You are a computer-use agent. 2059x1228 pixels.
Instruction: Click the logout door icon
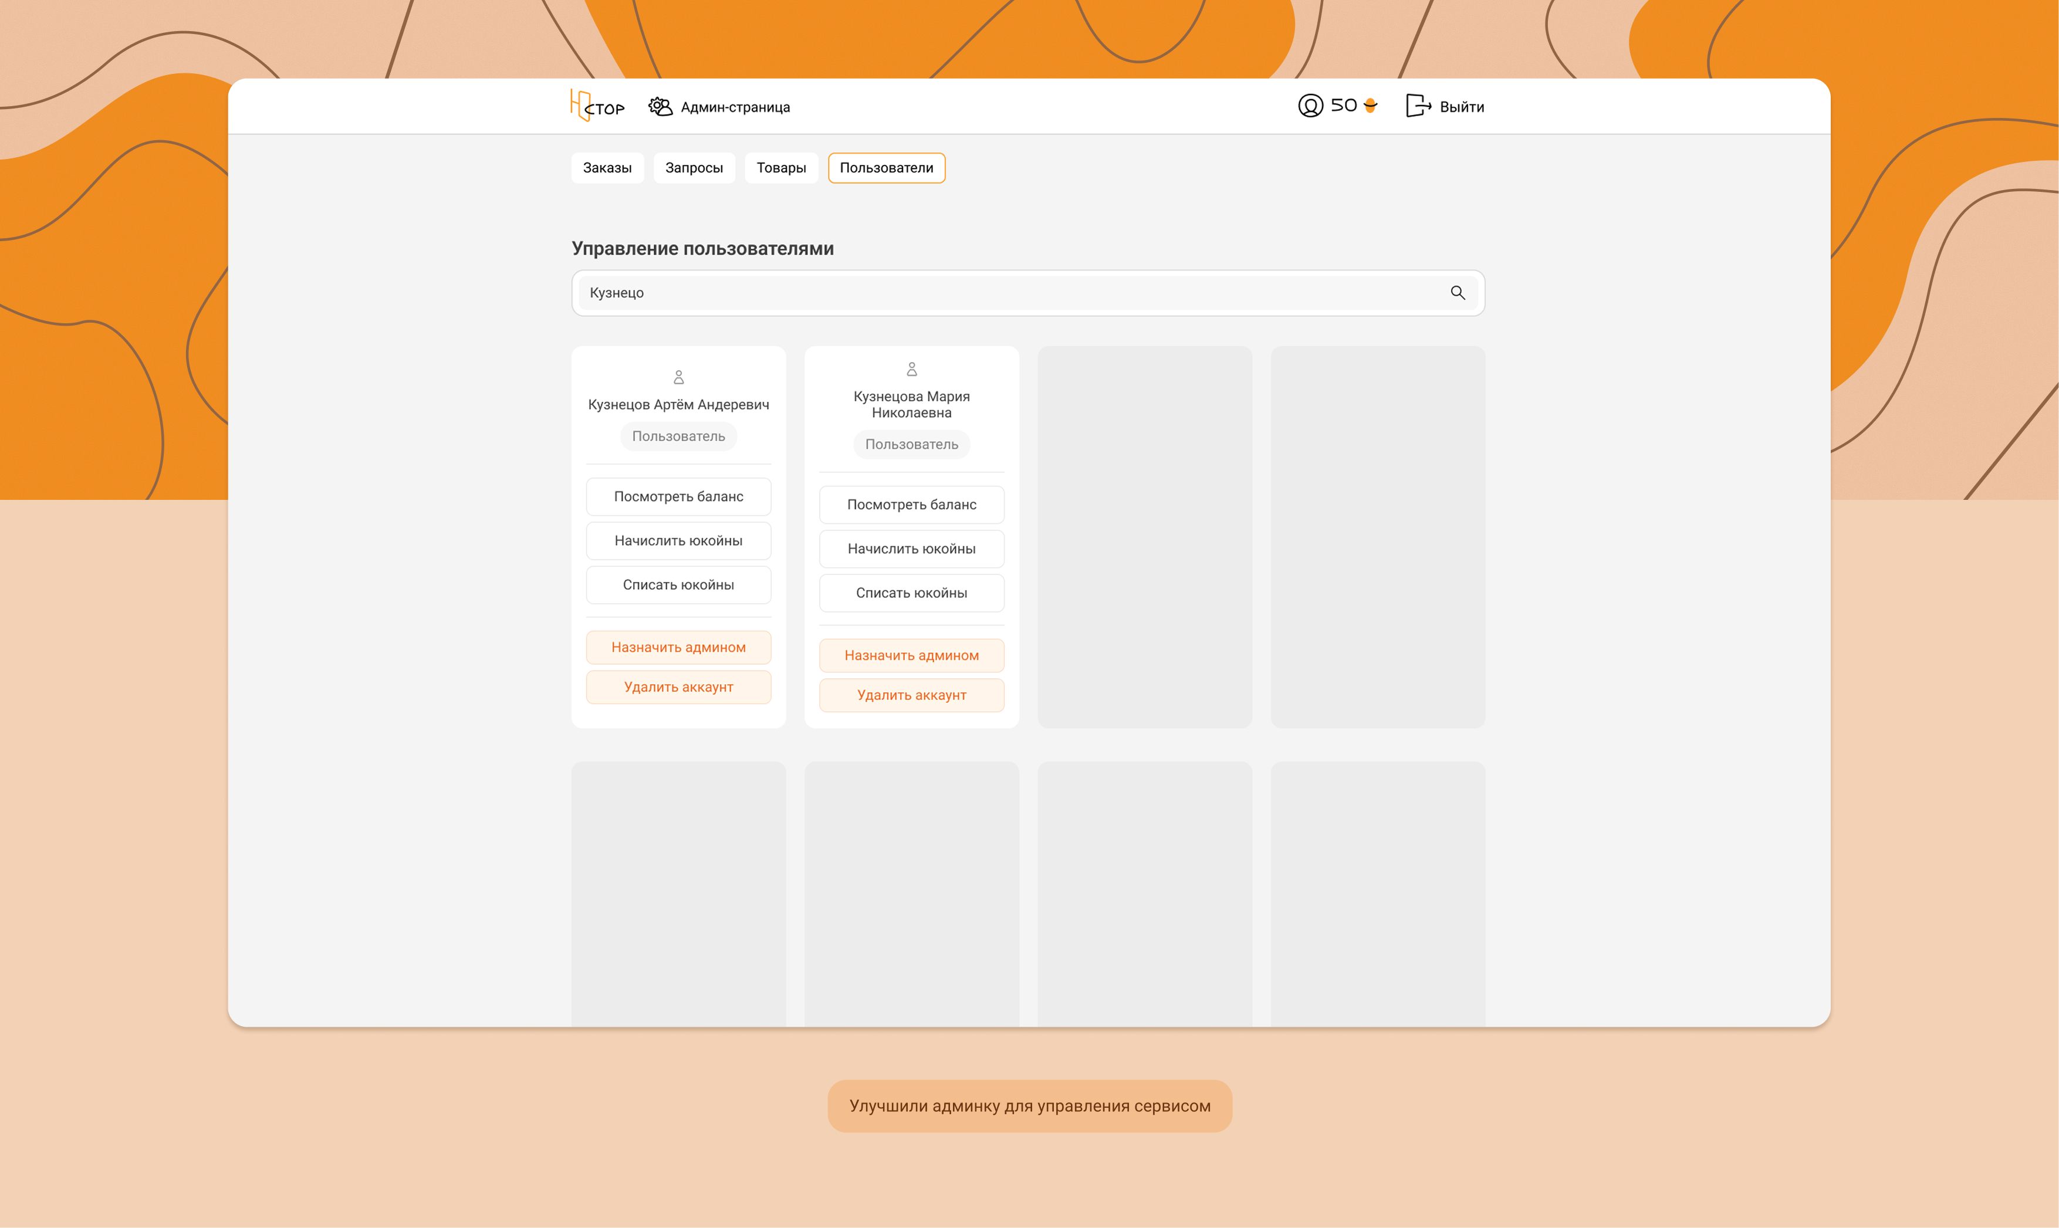[1418, 106]
